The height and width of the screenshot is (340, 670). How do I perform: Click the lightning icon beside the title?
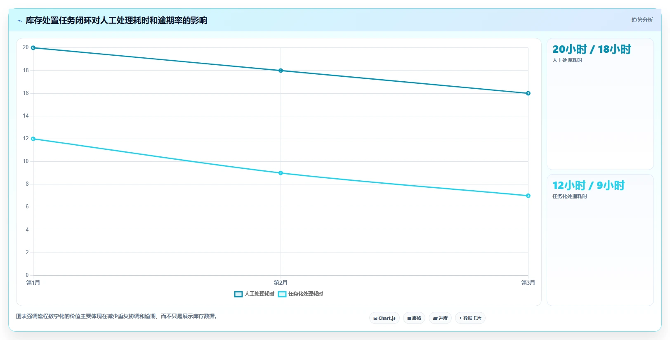click(x=19, y=21)
